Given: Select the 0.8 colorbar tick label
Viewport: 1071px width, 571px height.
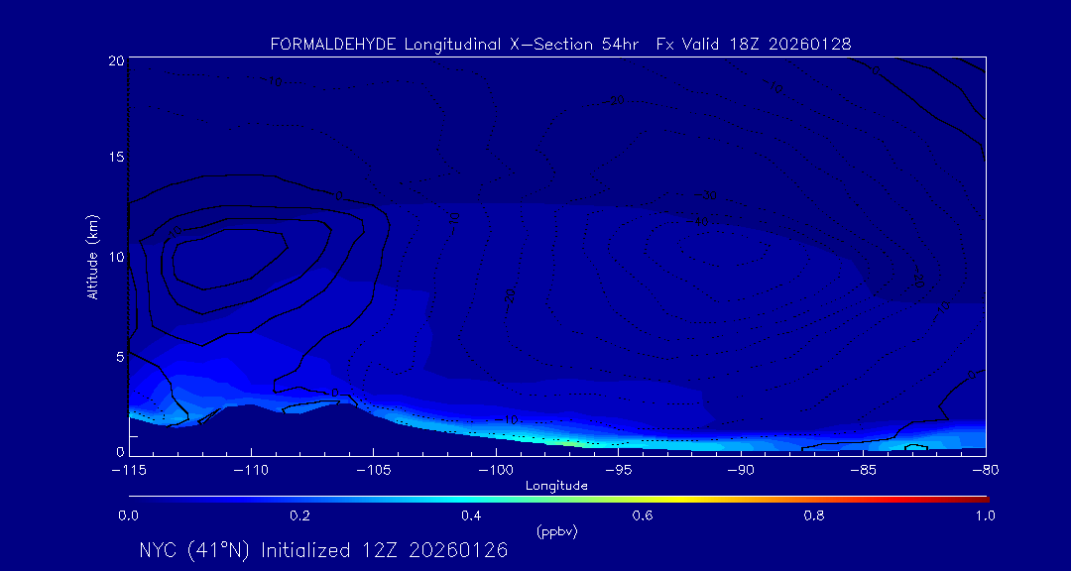Looking at the screenshot, I should tap(814, 515).
